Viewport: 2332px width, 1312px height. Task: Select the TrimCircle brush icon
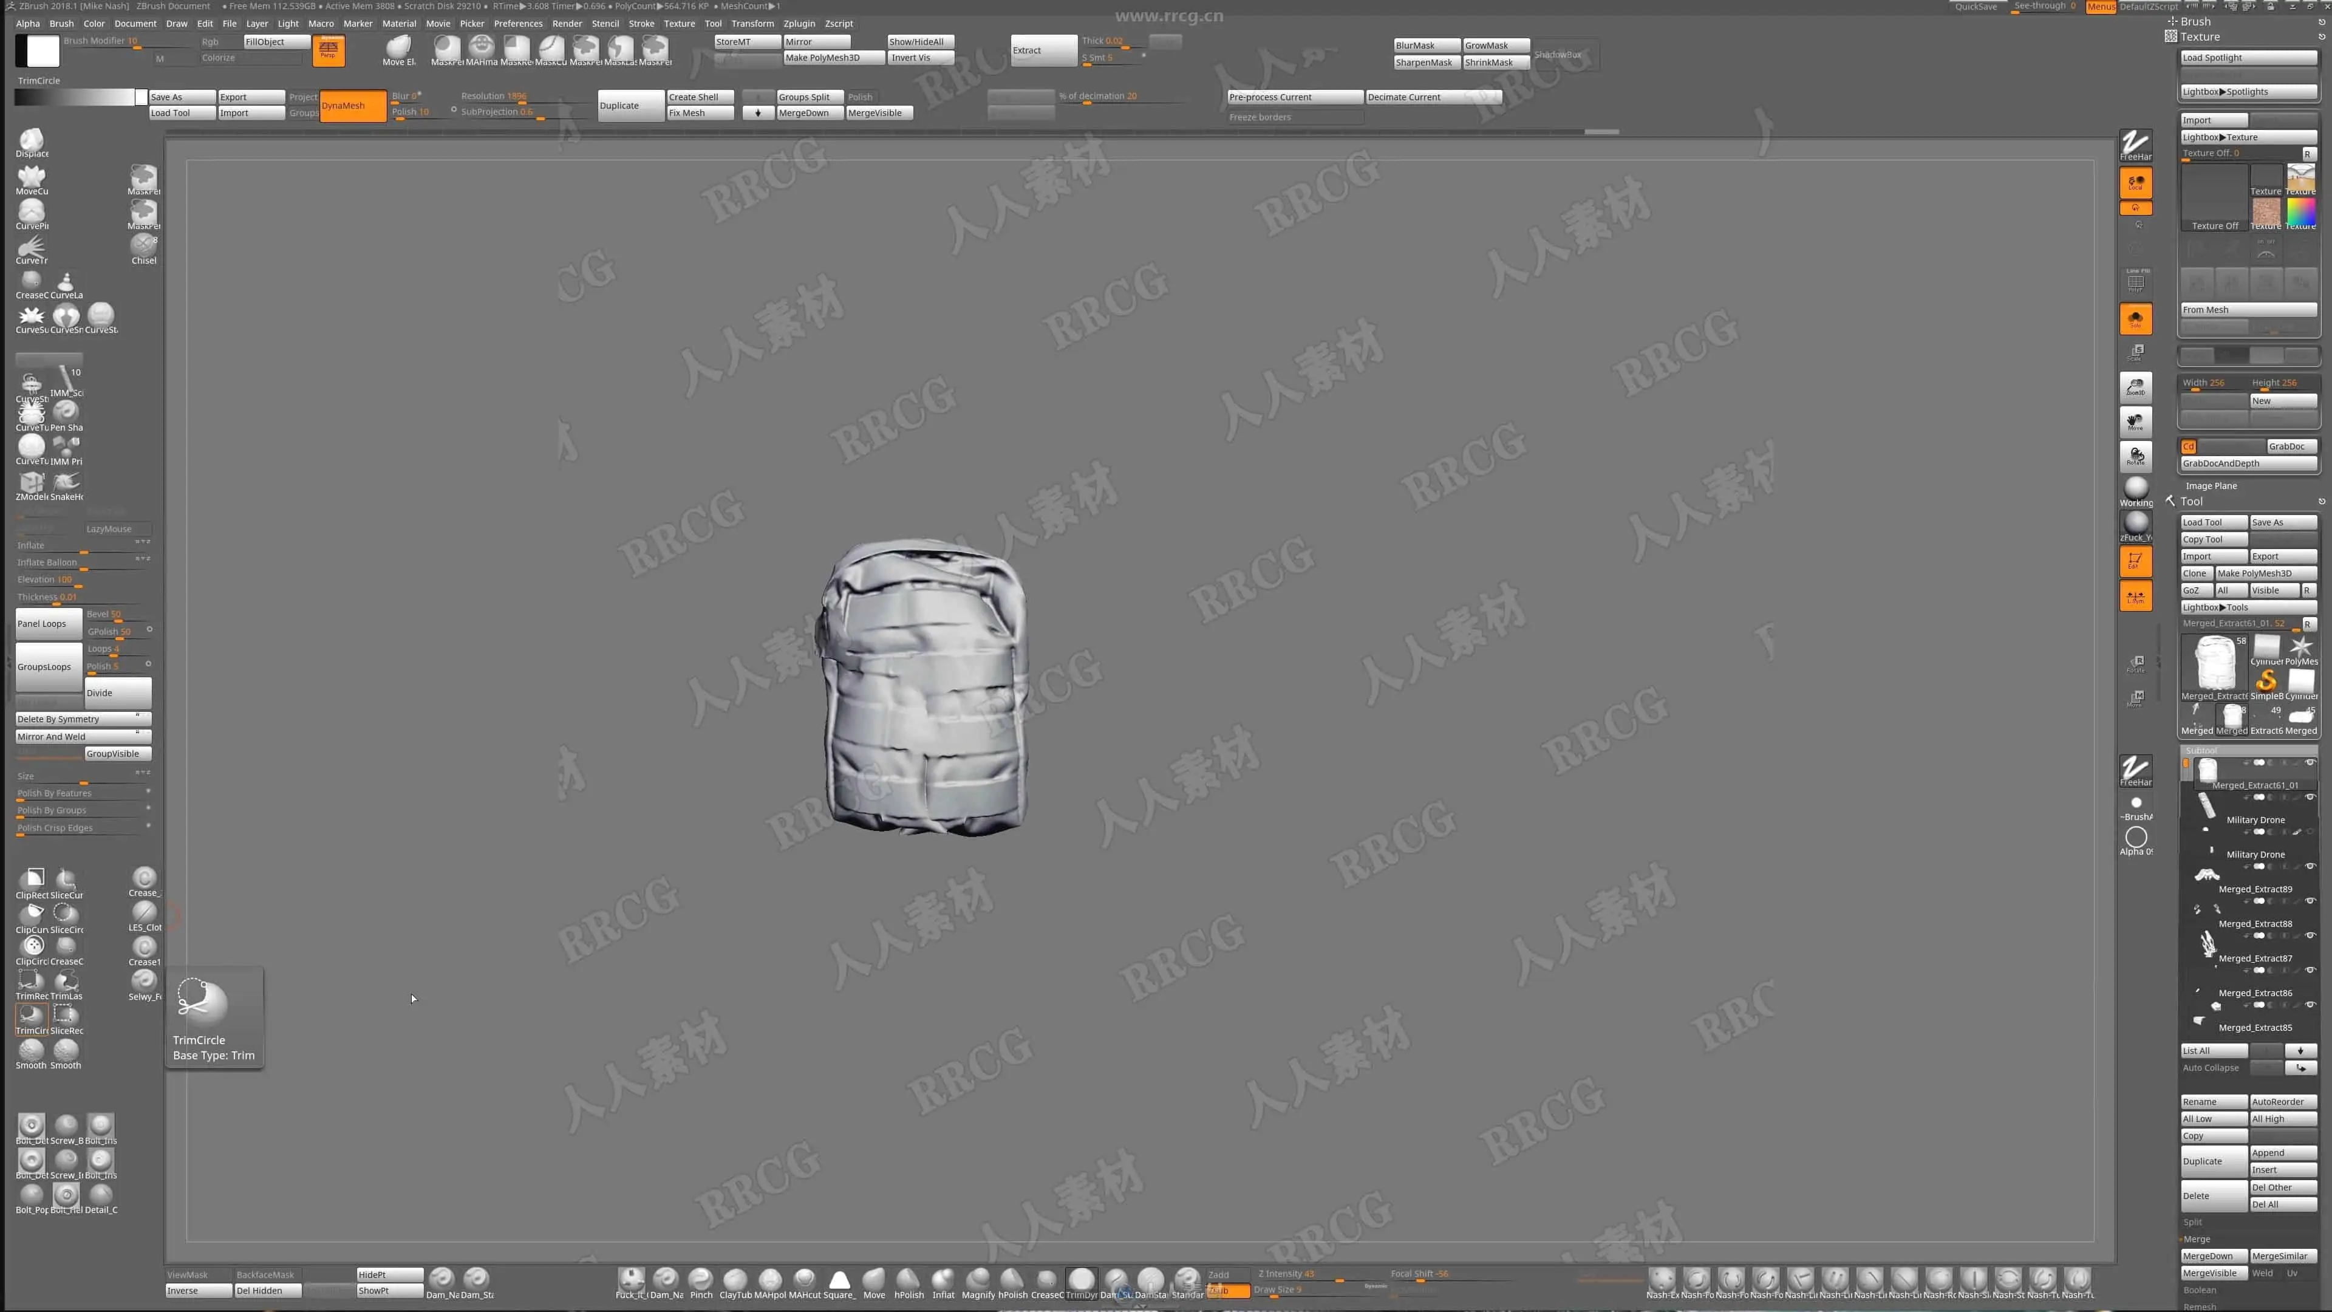tap(32, 1016)
